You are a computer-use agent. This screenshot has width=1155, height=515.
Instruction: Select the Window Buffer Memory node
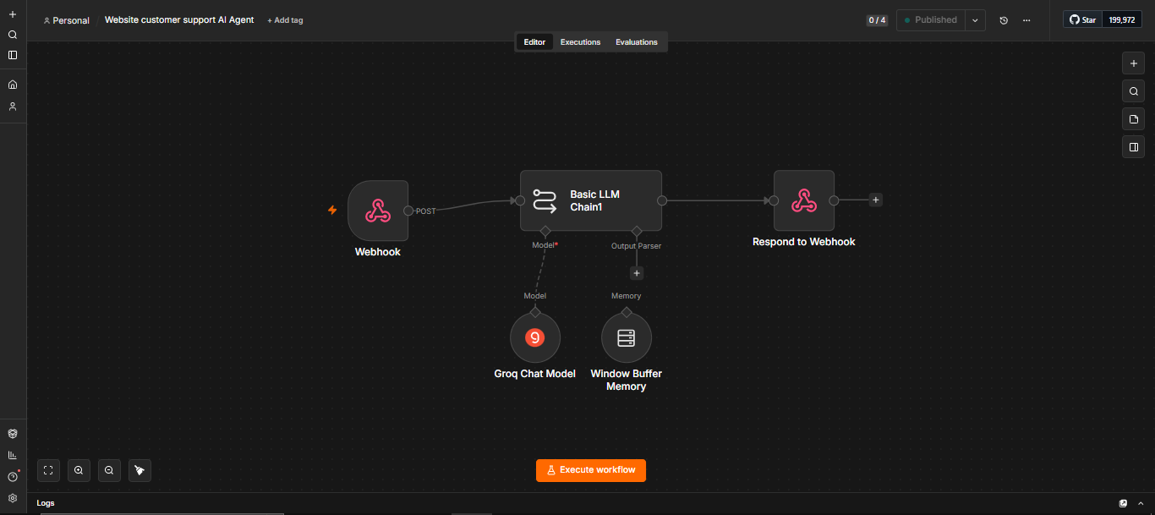point(627,338)
